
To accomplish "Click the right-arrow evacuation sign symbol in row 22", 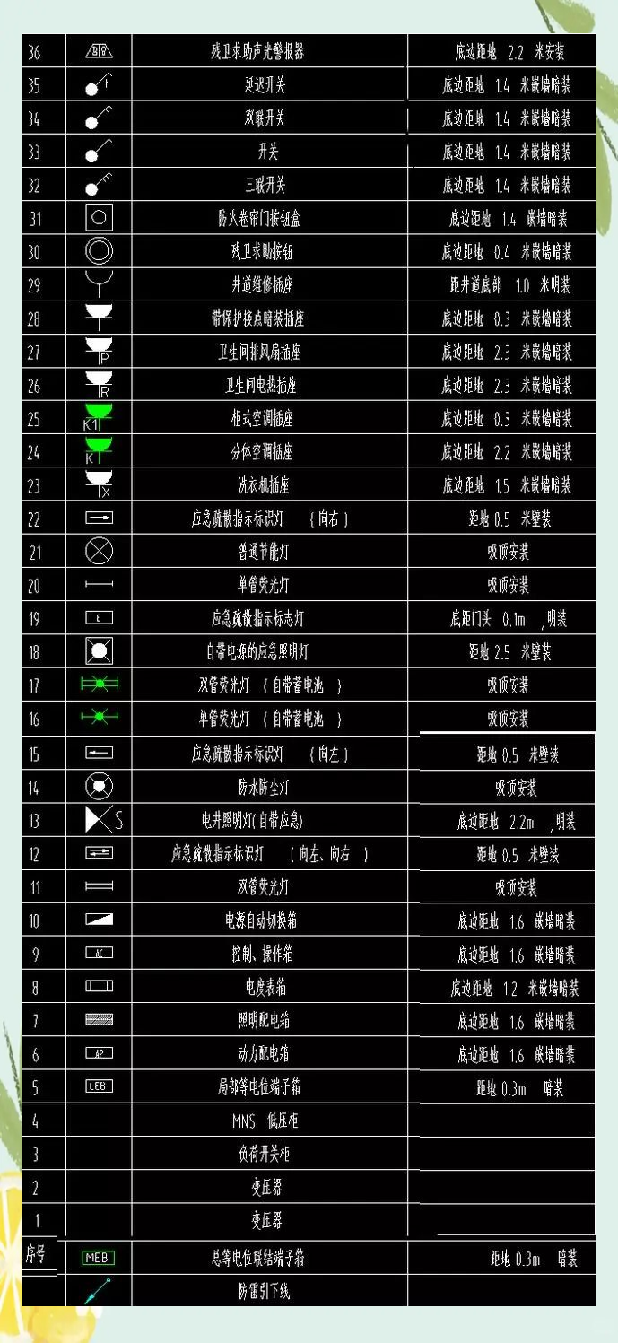I will pyautogui.click(x=99, y=518).
